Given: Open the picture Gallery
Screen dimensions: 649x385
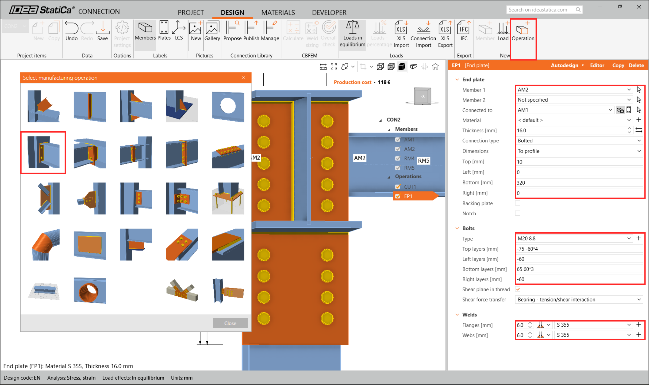Looking at the screenshot, I should [x=212, y=28].
